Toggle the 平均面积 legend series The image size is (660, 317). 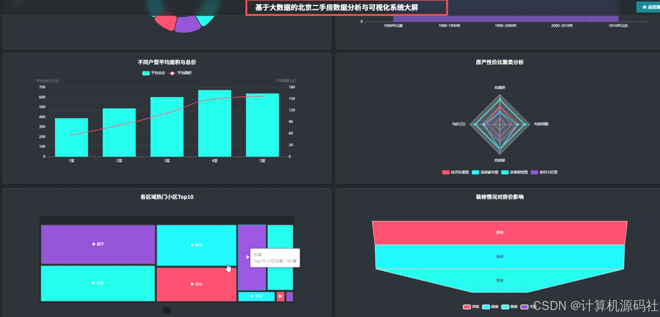180,73
